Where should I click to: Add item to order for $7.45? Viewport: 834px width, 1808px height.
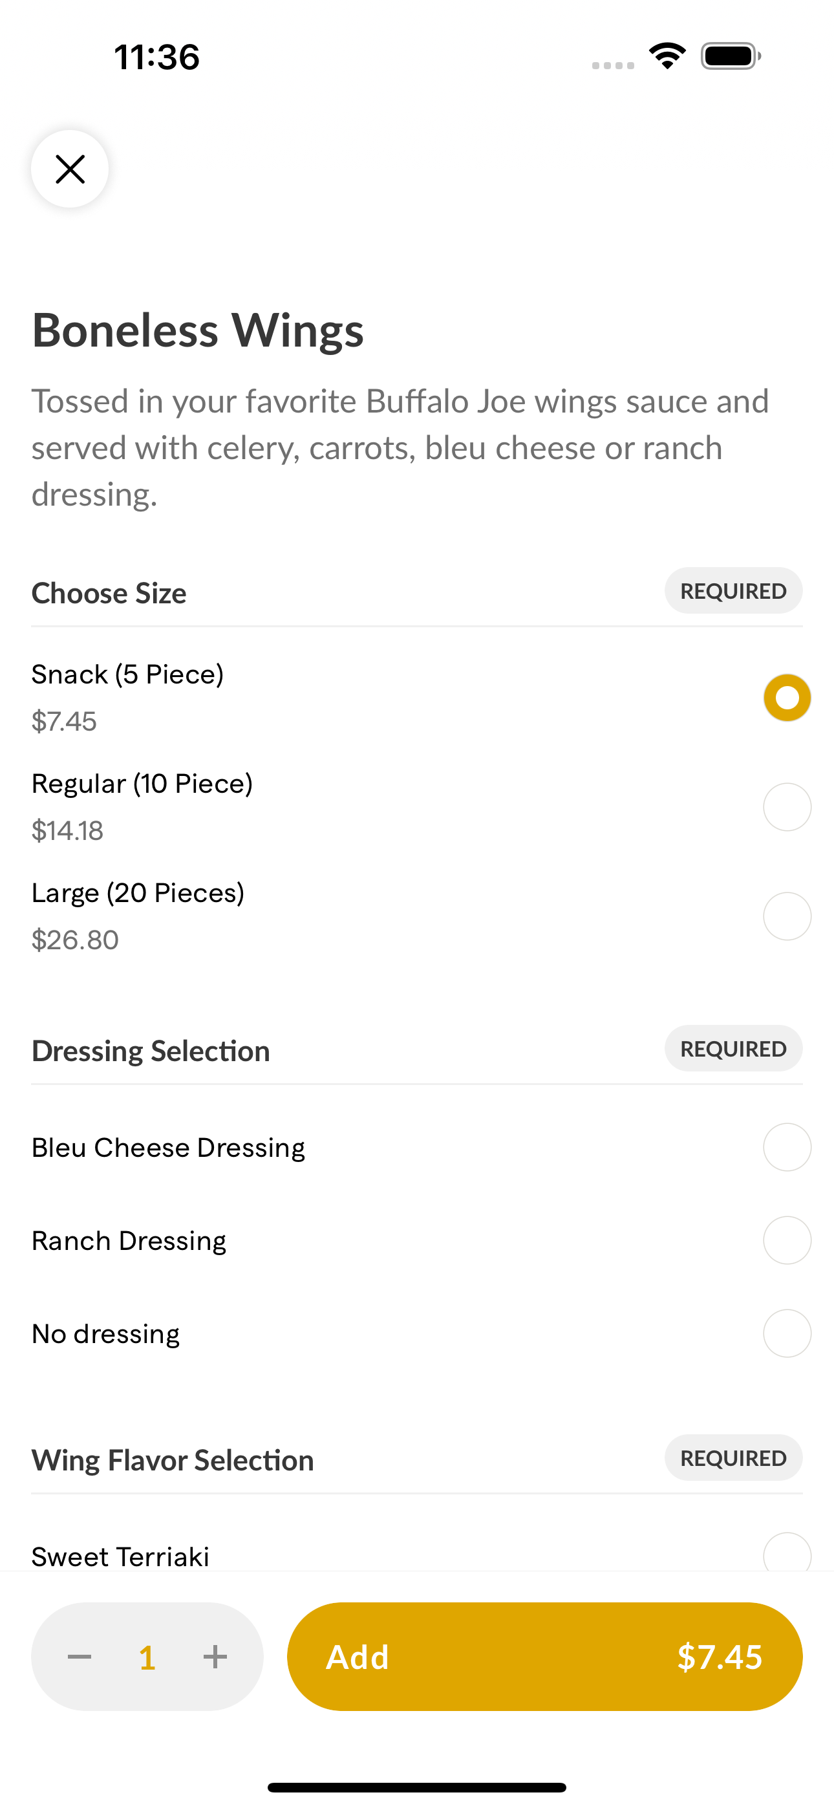pyautogui.click(x=545, y=1657)
